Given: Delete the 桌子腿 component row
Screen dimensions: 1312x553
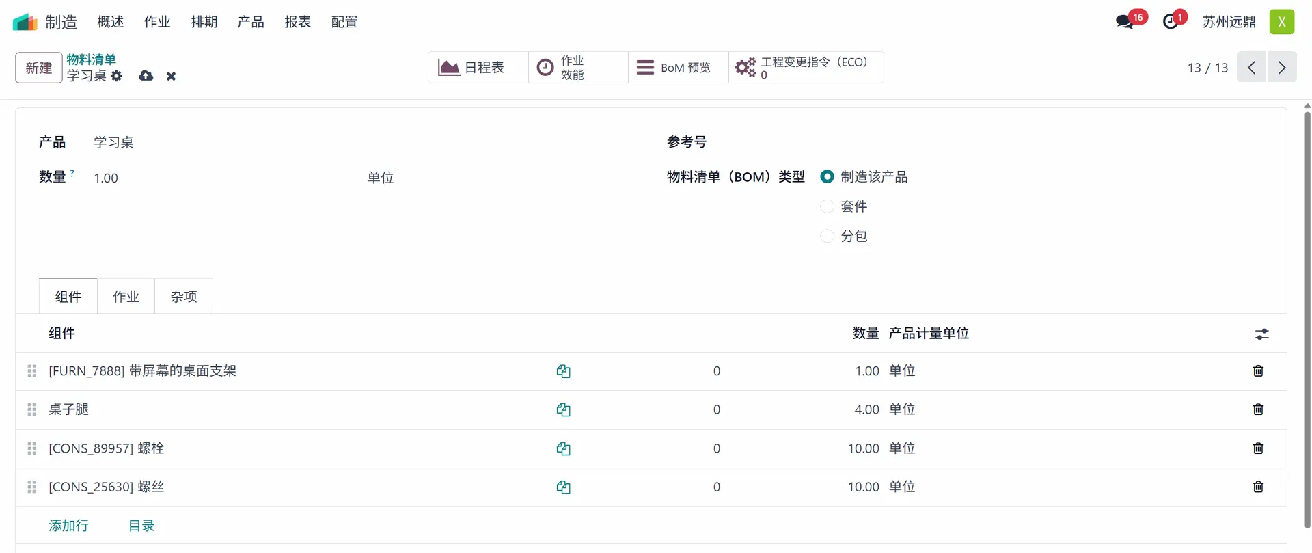Looking at the screenshot, I should (x=1258, y=409).
